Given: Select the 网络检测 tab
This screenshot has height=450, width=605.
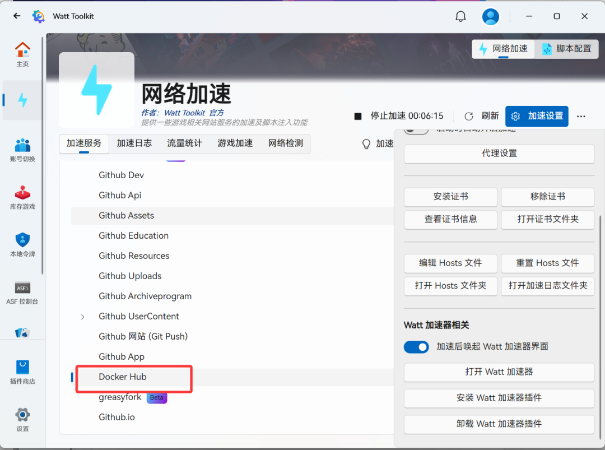Looking at the screenshot, I should tap(286, 143).
